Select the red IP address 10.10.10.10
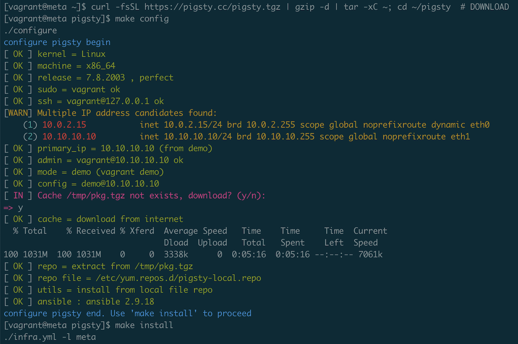 [69, 137]
